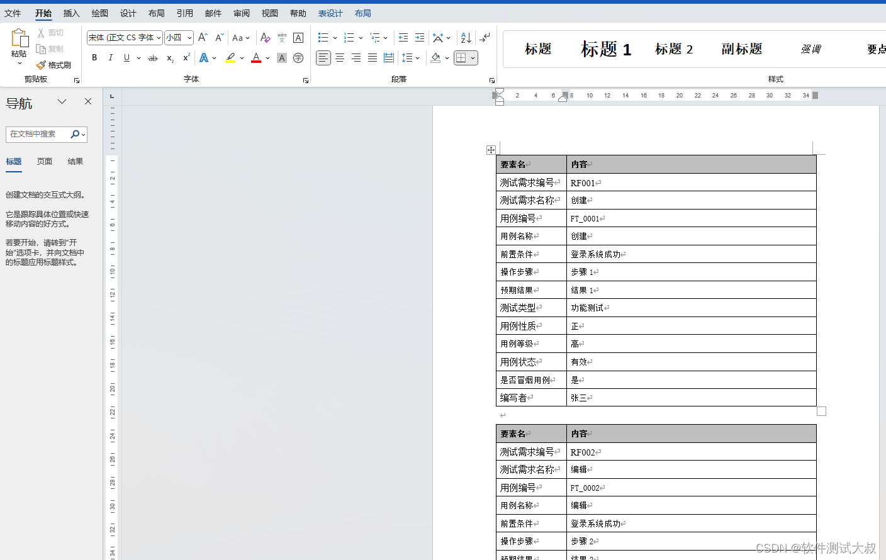Switch to the 审阅 ribbon tab

click(242, 13)
